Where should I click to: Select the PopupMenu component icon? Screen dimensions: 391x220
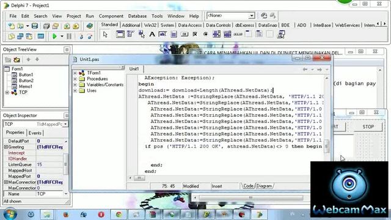click(x=141, y=34)
